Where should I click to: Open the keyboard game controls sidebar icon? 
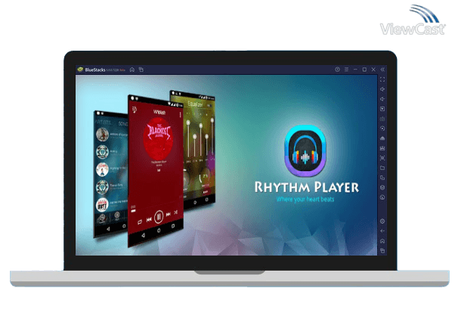tap(382, 119)
